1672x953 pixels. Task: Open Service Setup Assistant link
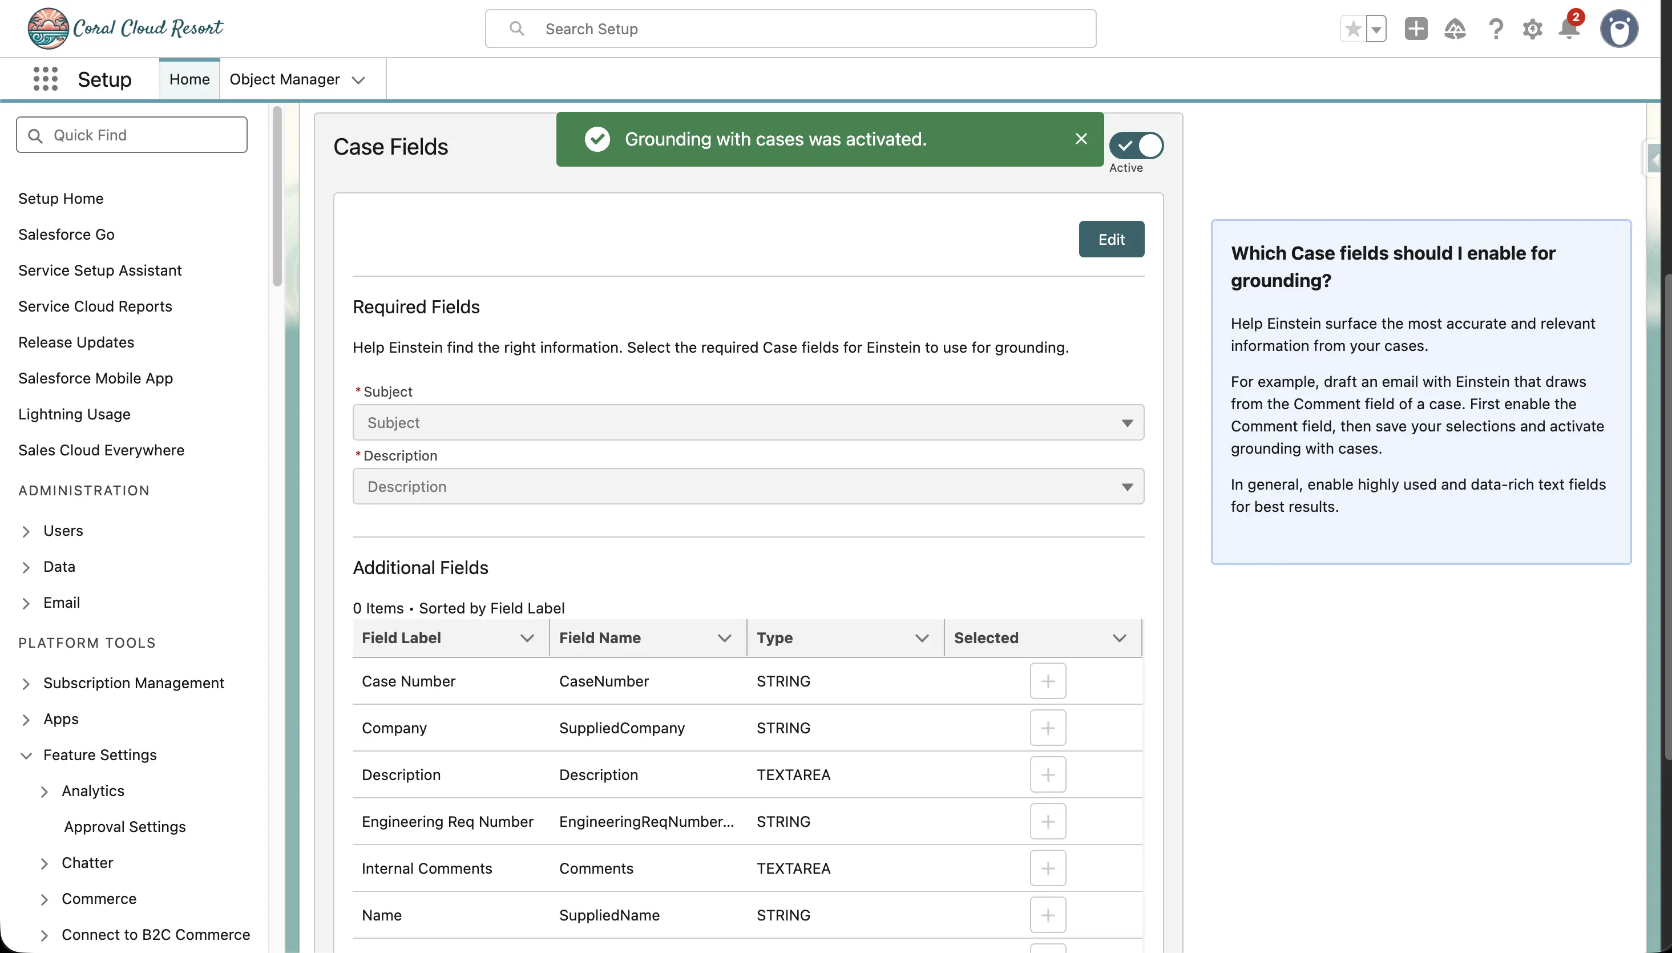point(99,270)
